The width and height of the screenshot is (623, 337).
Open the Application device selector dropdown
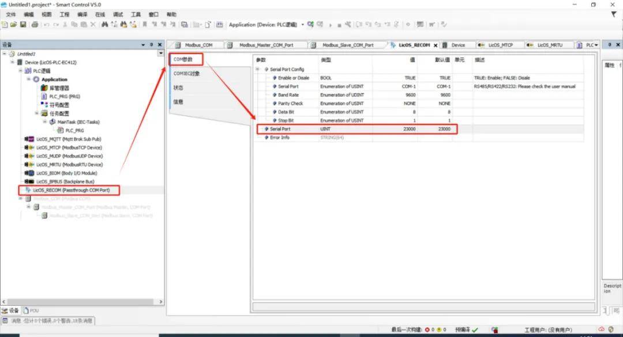point(302,25)
